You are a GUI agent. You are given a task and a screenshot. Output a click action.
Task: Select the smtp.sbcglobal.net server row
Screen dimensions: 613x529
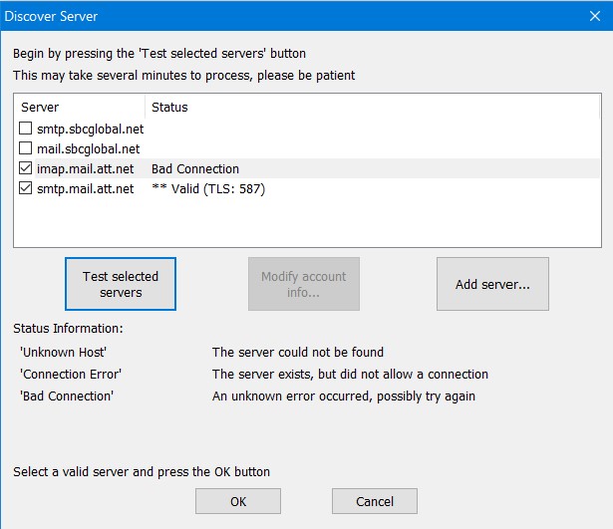coord(307,129)
